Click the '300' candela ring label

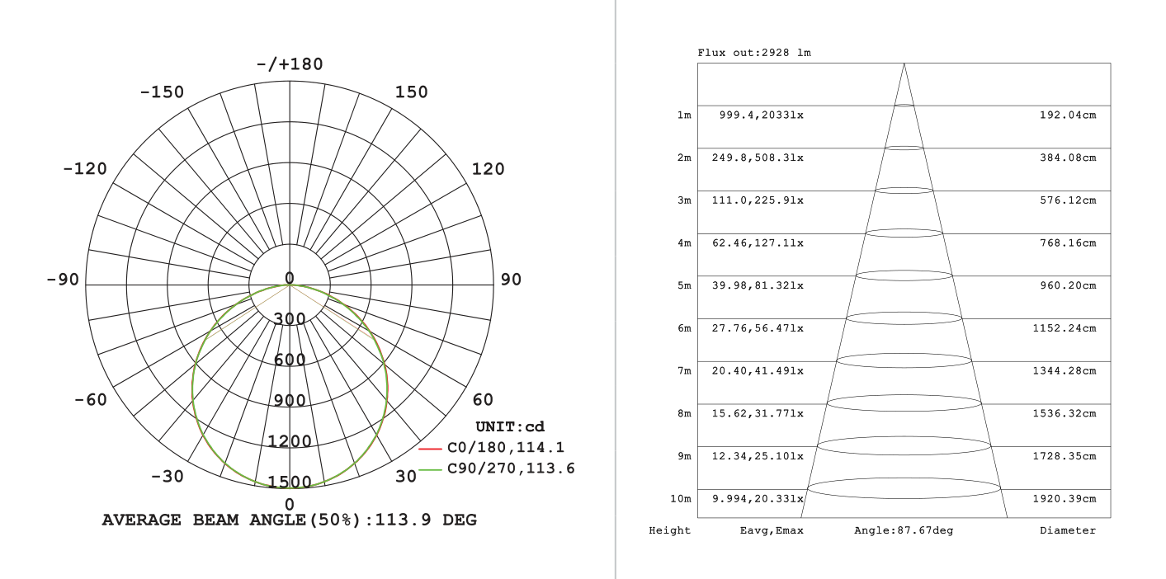point(290,319)
